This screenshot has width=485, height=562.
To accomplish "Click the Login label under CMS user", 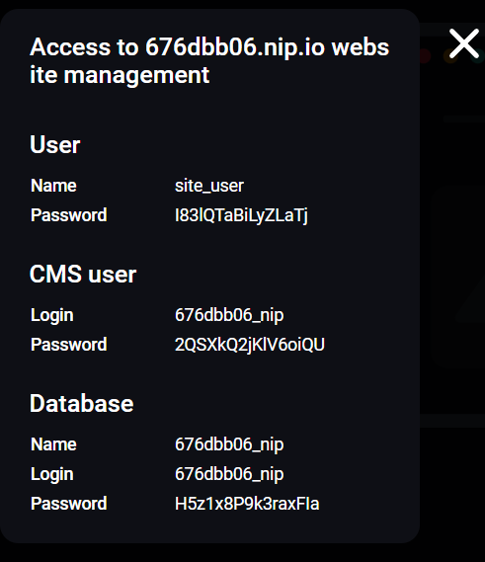I will tap(52, 316).
